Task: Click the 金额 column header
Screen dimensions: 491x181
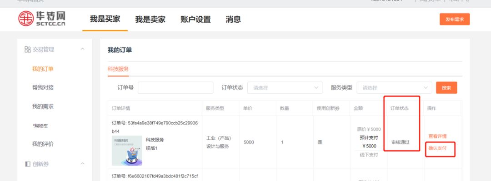Action: [358, 109]
